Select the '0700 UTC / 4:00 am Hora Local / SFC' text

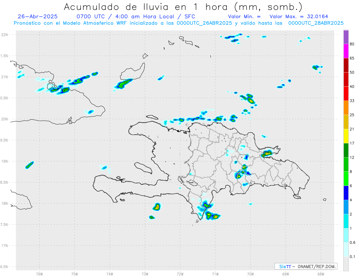tap(136, 16)
